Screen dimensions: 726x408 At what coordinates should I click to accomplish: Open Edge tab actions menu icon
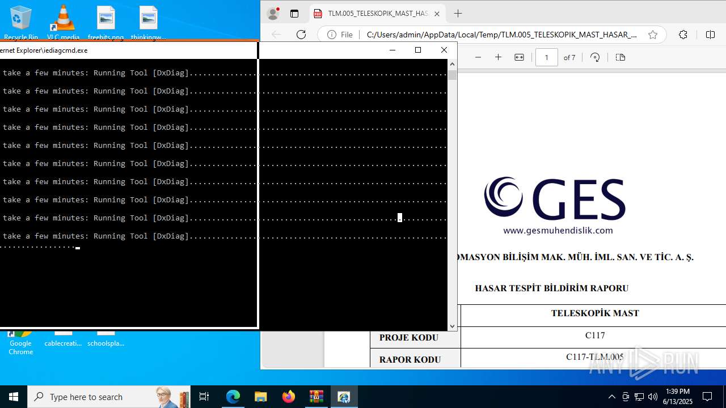point(294,14)
